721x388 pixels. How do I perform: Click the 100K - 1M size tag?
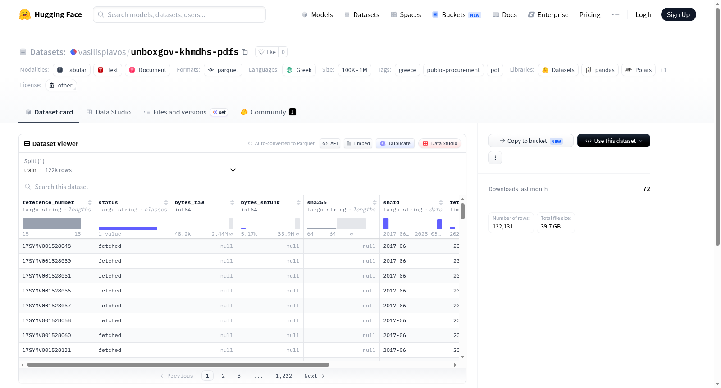pos(355,70)
